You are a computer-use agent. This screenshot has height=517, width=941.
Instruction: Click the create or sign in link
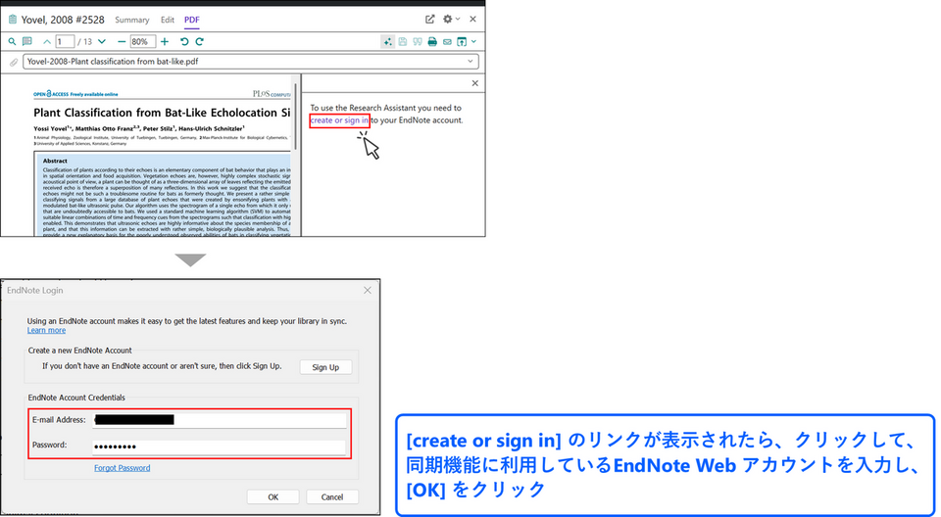point(339,120)
